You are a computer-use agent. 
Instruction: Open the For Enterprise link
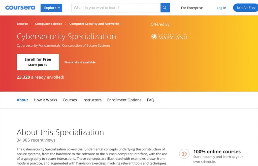(x=192, y=8)
